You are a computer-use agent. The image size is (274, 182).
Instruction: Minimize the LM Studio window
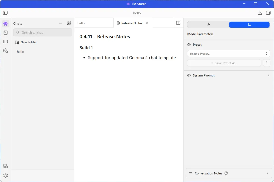coord(244,4)
